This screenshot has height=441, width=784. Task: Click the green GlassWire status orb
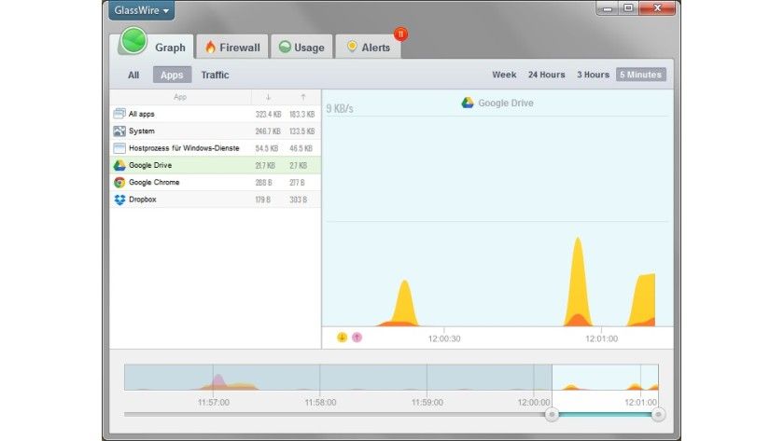pos(133,41)
